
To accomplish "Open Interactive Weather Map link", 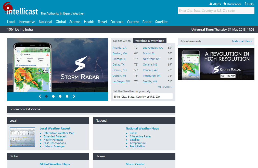I will click(x=59, y=133).
